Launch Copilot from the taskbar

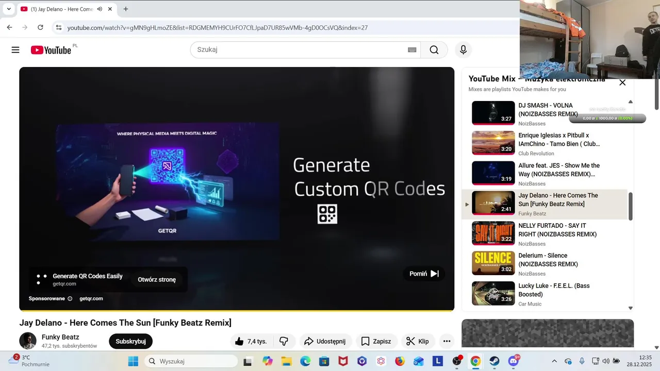(x=268, y=361)
